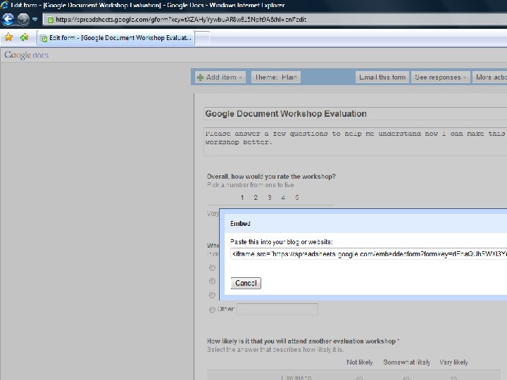
Task: Click the iframe embed code field
Action: coord(368,254)
